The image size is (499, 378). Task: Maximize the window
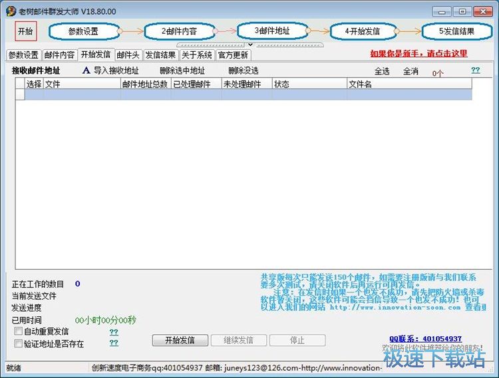(x=462, y=12)
